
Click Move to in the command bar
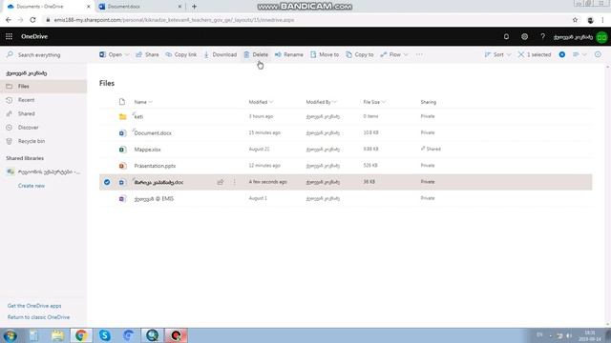coord(325,55)
